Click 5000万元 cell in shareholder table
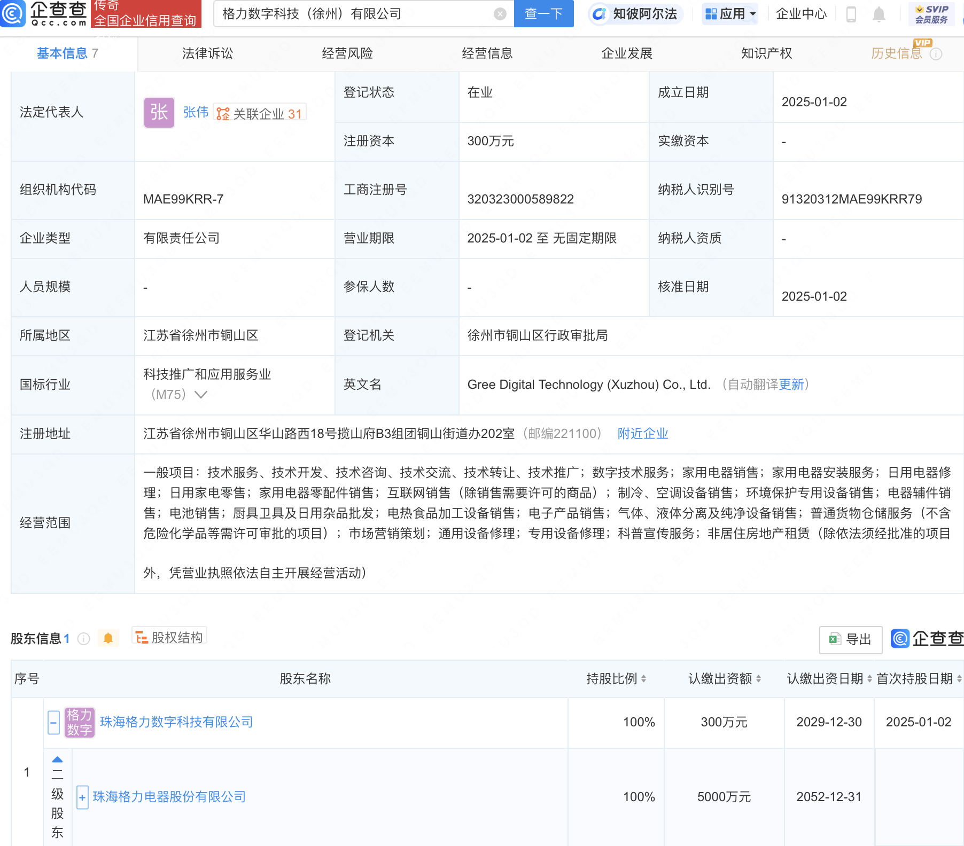This screenshot has height=846, width=964. pyautogui.click(x=724, y=797)
